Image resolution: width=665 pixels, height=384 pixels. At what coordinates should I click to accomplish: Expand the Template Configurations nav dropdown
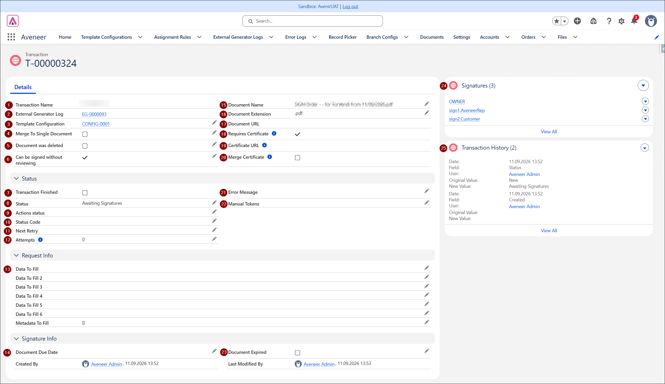pyautogui.click(x=140, y=37)
